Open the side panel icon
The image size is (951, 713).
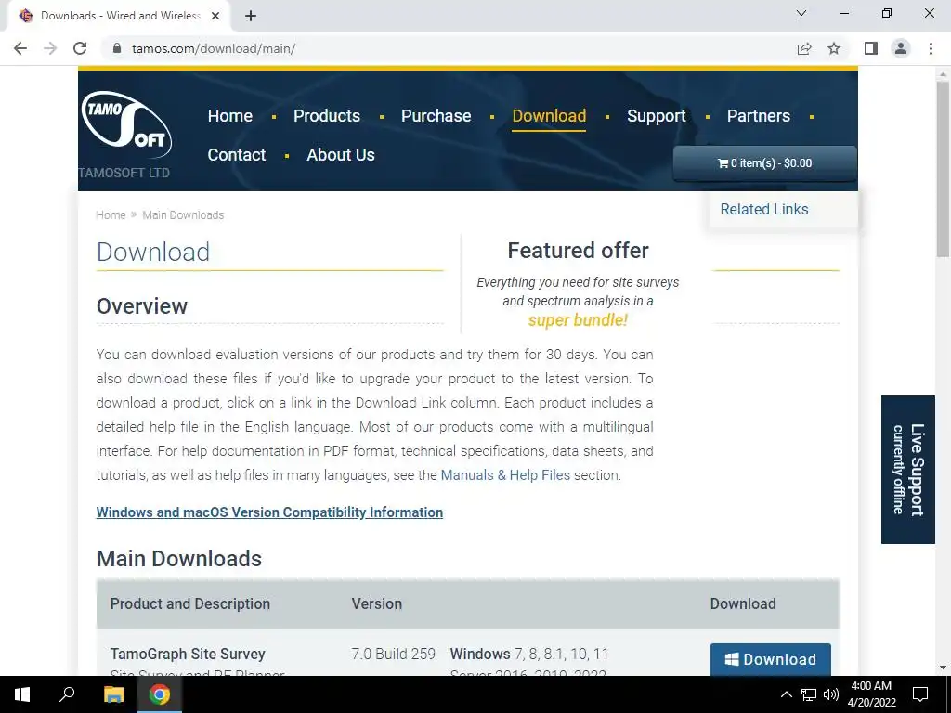coord(871,48)
